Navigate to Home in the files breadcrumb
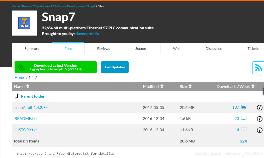264x158 pixels. (x=20, y=77)
